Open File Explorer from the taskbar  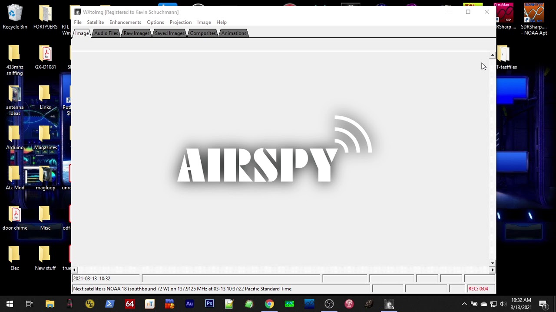(x=50, y=304)
